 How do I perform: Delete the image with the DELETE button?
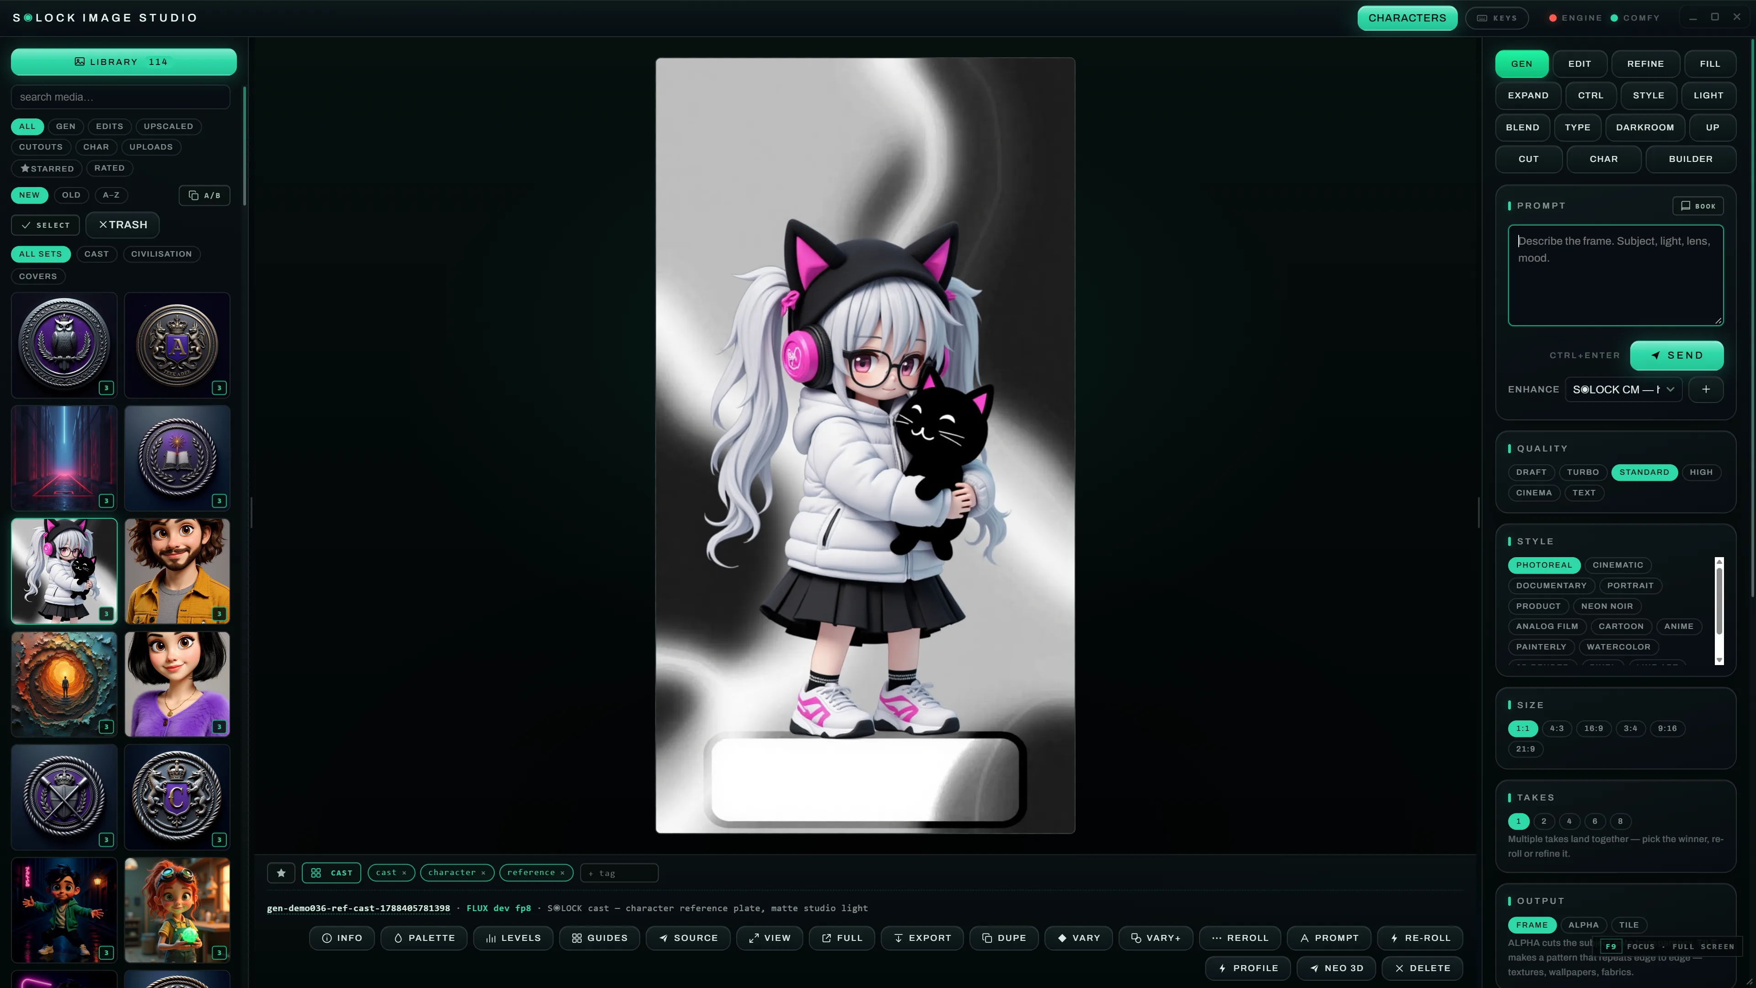click(x=1422, y=968)
